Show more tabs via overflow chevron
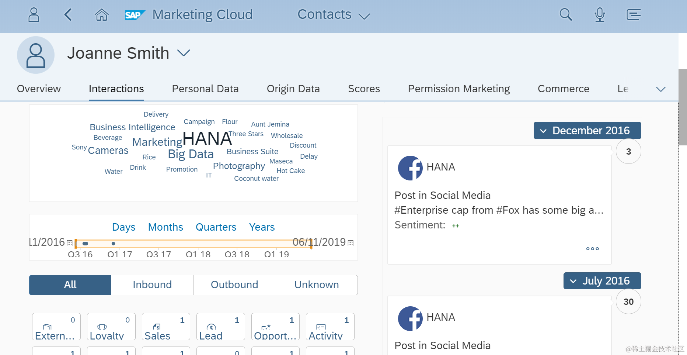This screenshot has height=355, width=687. coord(661,89)
